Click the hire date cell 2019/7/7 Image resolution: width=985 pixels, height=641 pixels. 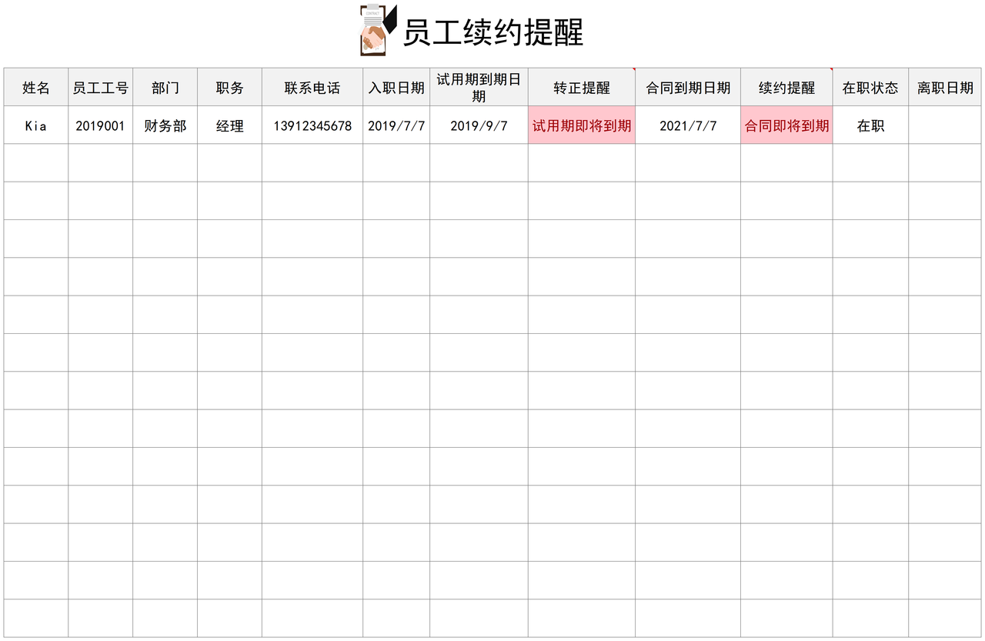396,125
